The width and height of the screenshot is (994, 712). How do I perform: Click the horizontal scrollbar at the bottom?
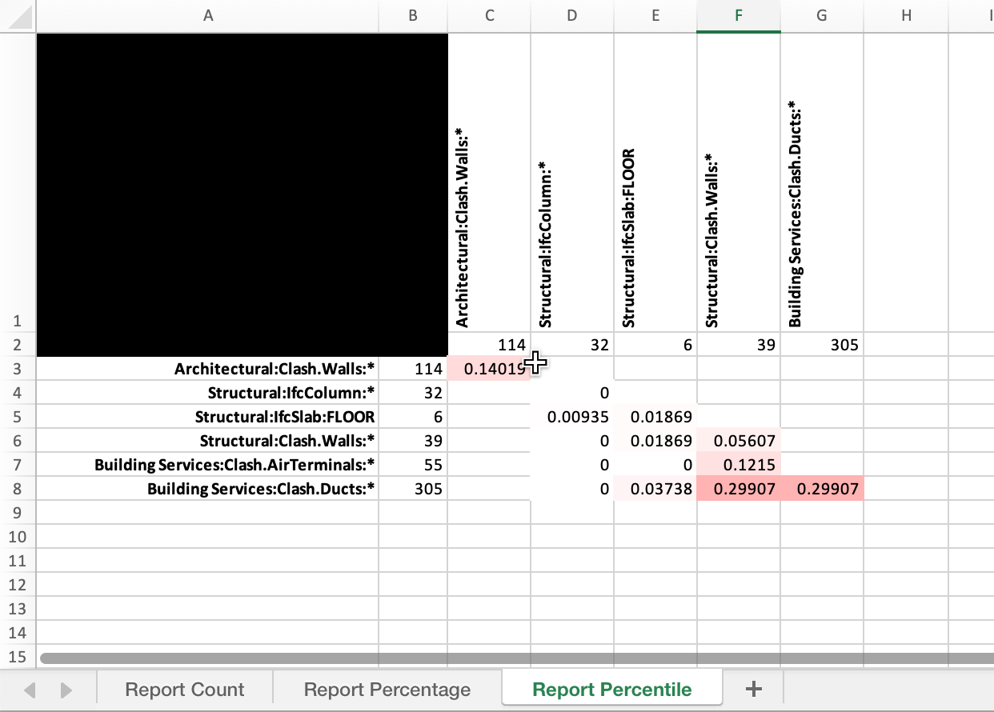(x=480, y=657)
